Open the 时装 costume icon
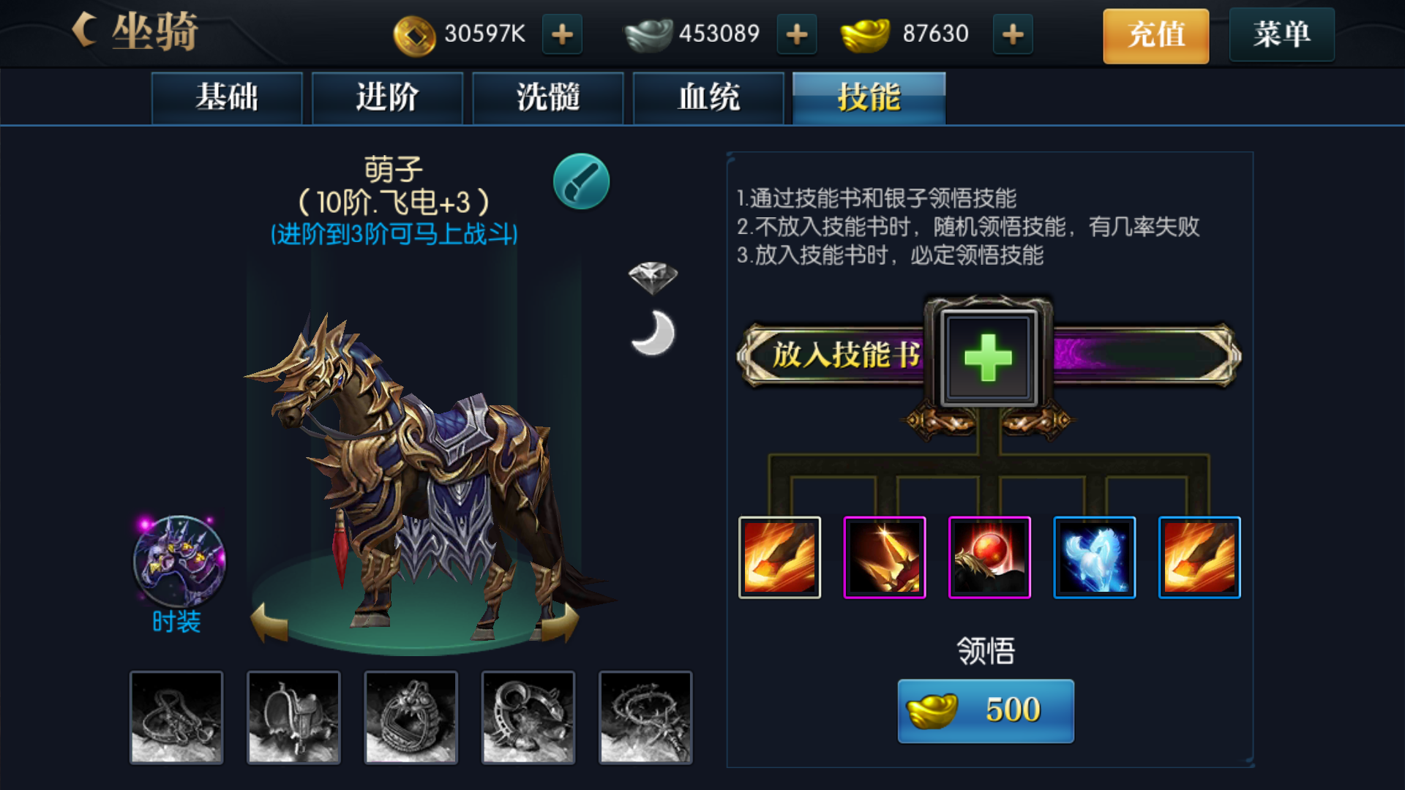This screenshot has height=790, width=1405. 179,561
